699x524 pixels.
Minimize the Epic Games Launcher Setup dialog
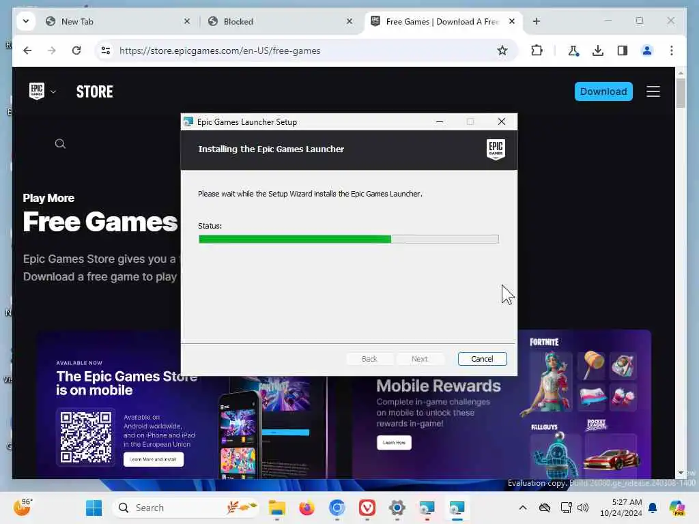coord(440,121)
